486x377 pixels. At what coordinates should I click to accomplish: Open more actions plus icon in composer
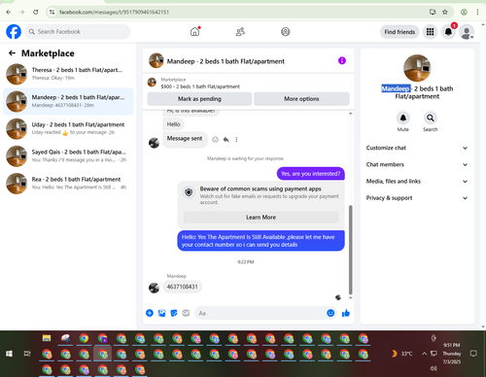coord(150,313)
